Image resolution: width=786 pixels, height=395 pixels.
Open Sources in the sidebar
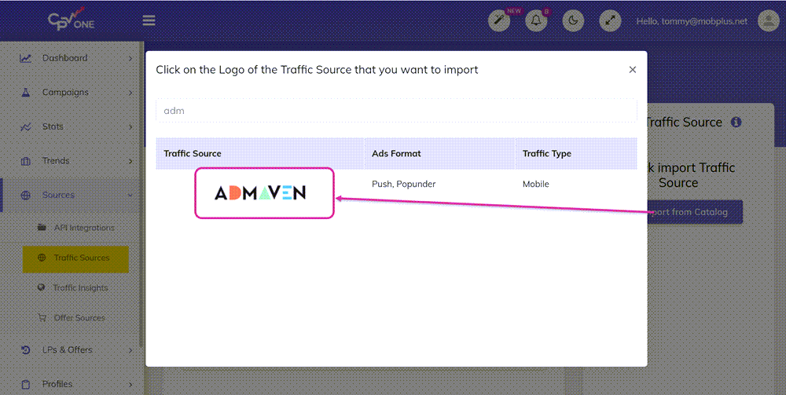click(x=58, y=195)
